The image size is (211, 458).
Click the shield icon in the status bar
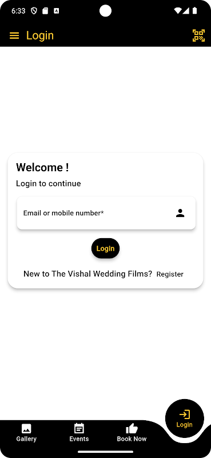pyautogui.click(x=34, y=11)
